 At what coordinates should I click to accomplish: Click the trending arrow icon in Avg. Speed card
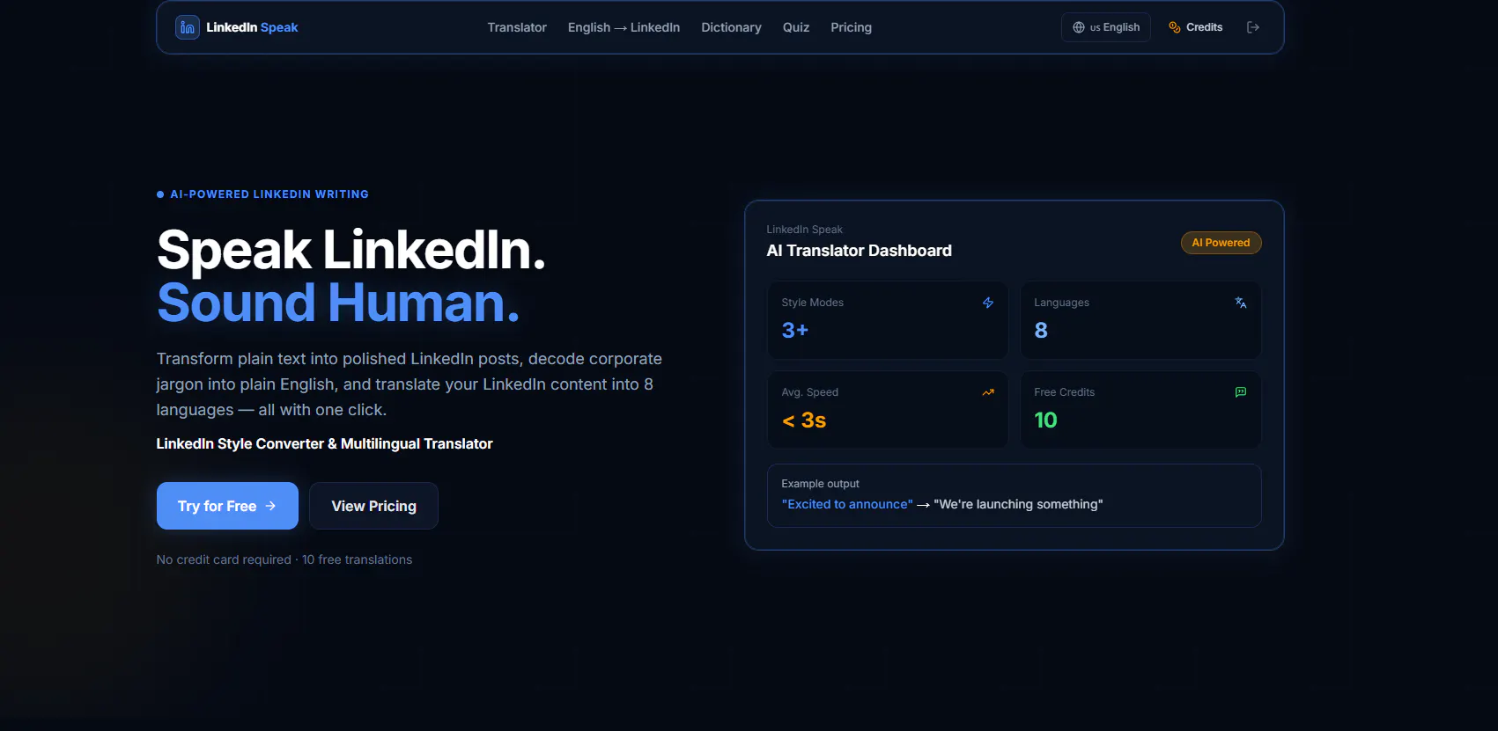988,392
